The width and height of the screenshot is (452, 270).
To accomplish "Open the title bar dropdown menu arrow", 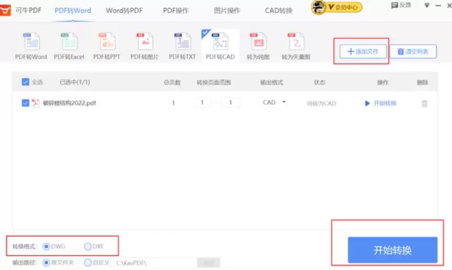I will pos(427,5).
